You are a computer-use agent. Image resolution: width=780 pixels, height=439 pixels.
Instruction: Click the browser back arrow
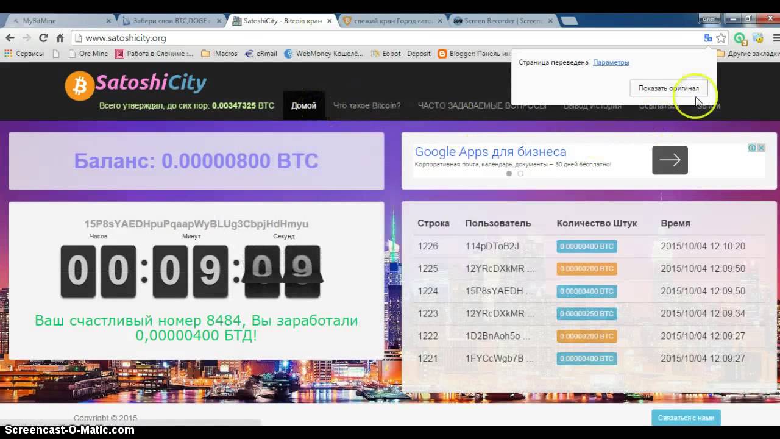(x=10, y=38)
